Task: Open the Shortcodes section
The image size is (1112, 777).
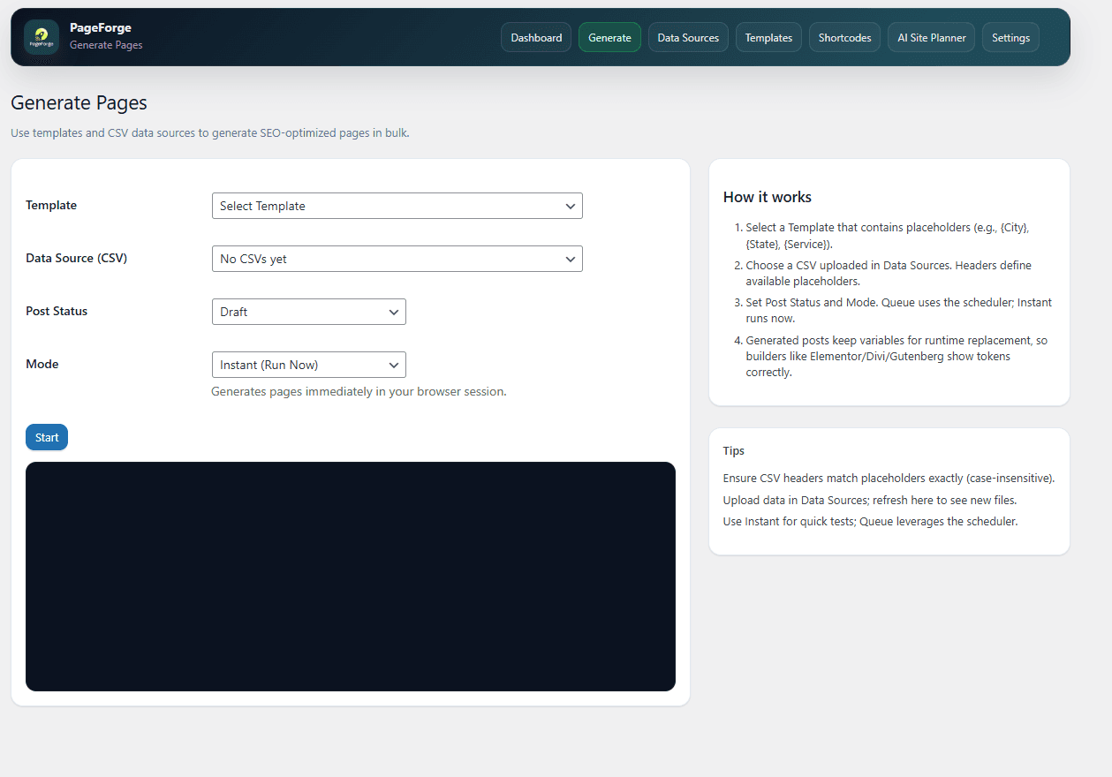Action: [x=844, y=37]
